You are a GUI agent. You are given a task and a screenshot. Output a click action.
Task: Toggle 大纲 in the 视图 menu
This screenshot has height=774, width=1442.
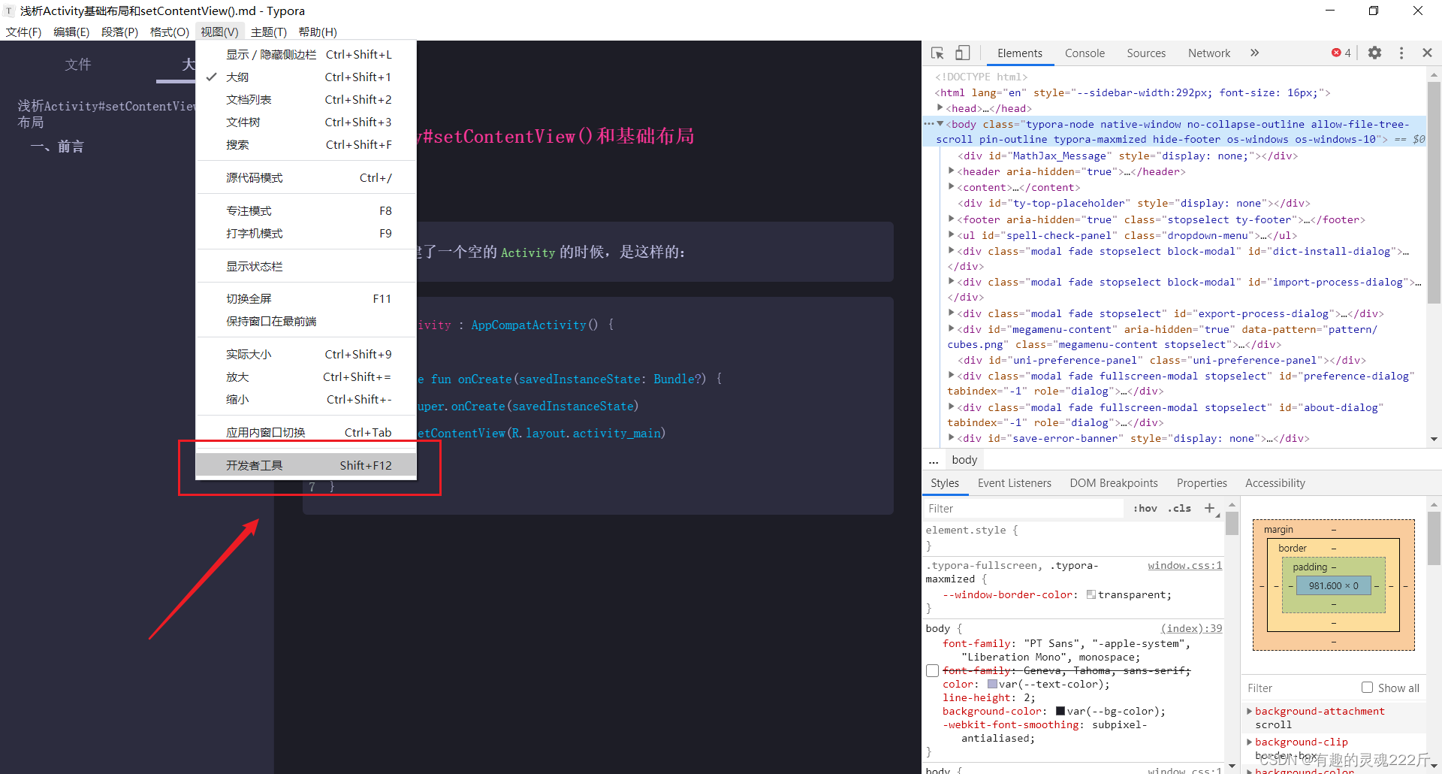pos(238,77)
